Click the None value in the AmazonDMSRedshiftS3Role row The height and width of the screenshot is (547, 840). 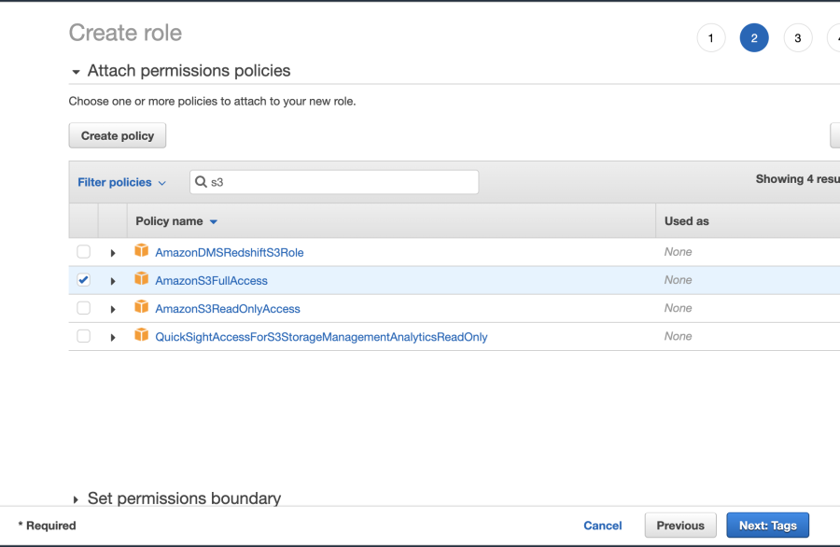tap(679, 252)
